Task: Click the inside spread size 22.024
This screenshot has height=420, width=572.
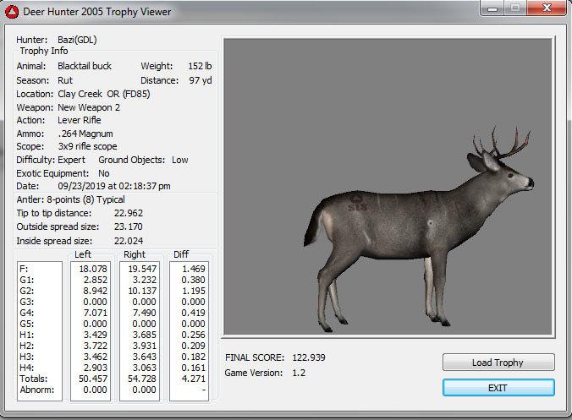Action: (x=129, y=241)
